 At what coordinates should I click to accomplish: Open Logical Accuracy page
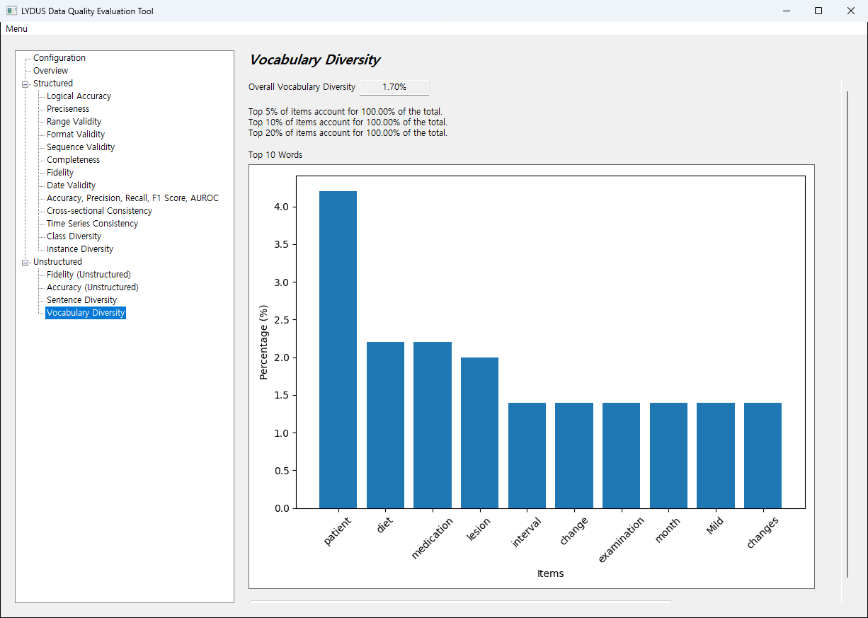[79, 96]
